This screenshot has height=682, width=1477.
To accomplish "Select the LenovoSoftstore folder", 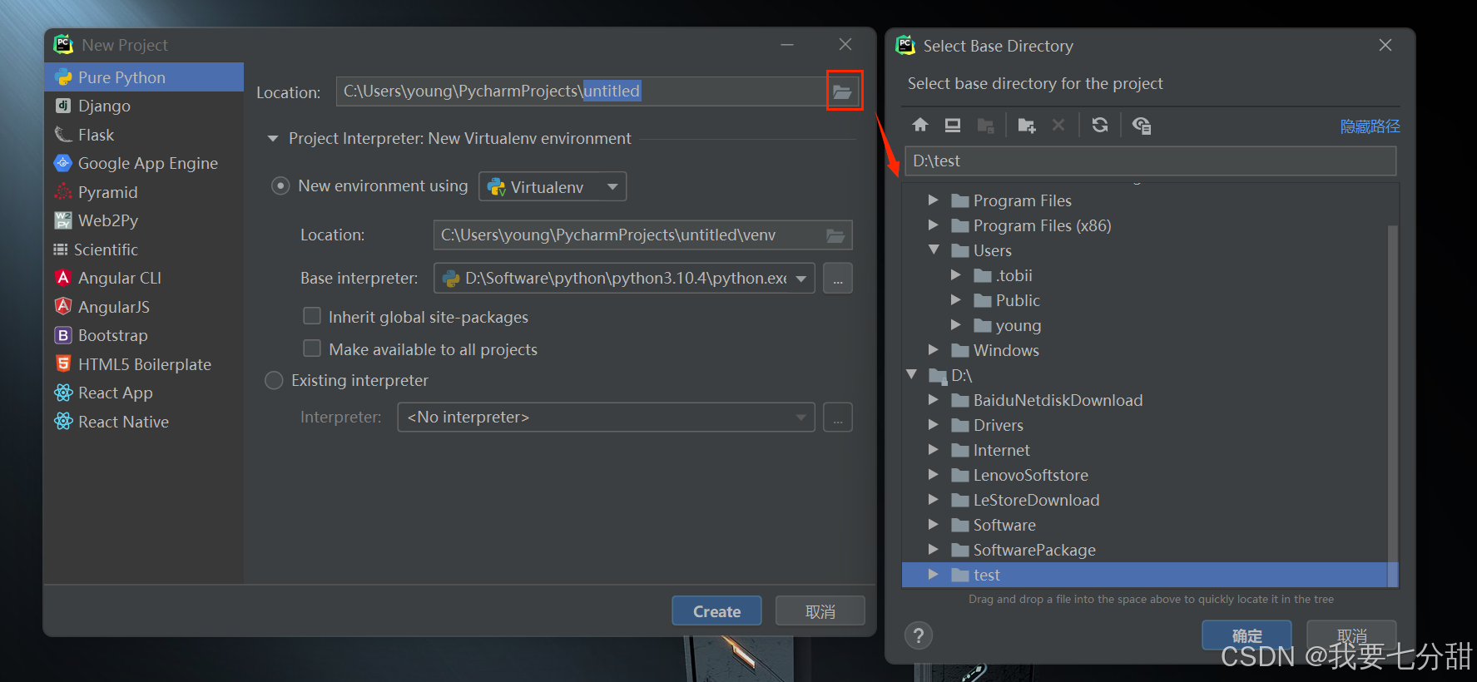I will tap(1030, 475).
